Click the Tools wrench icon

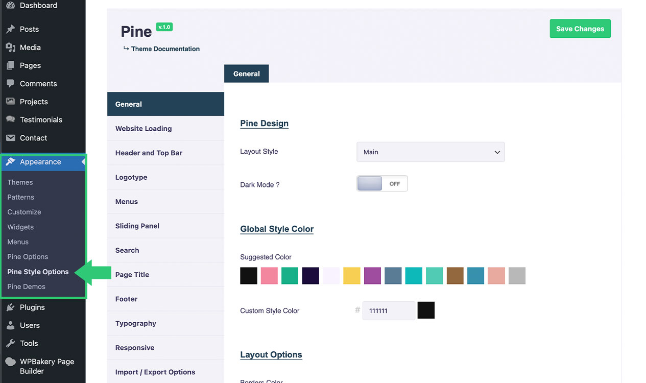click(10, 343)
